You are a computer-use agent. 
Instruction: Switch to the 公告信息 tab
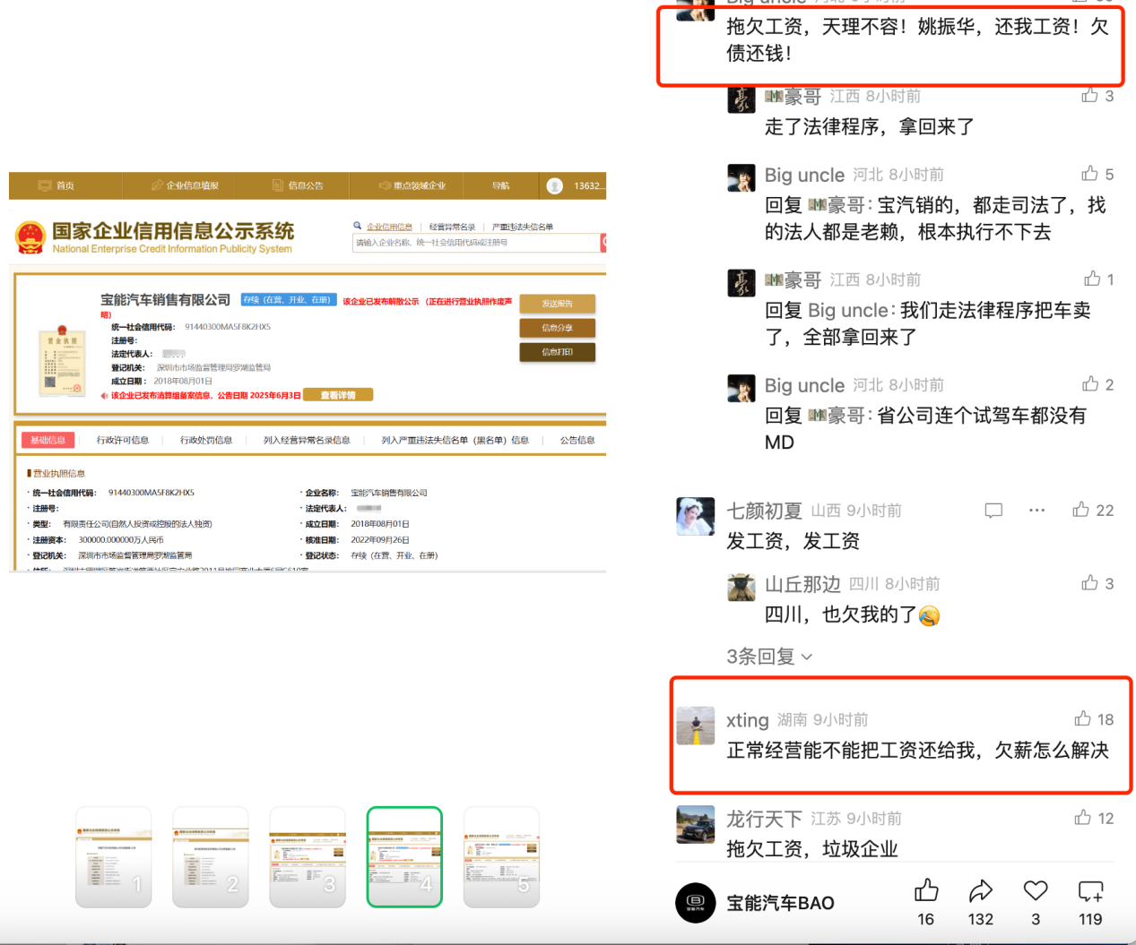(x=577, y=440)
